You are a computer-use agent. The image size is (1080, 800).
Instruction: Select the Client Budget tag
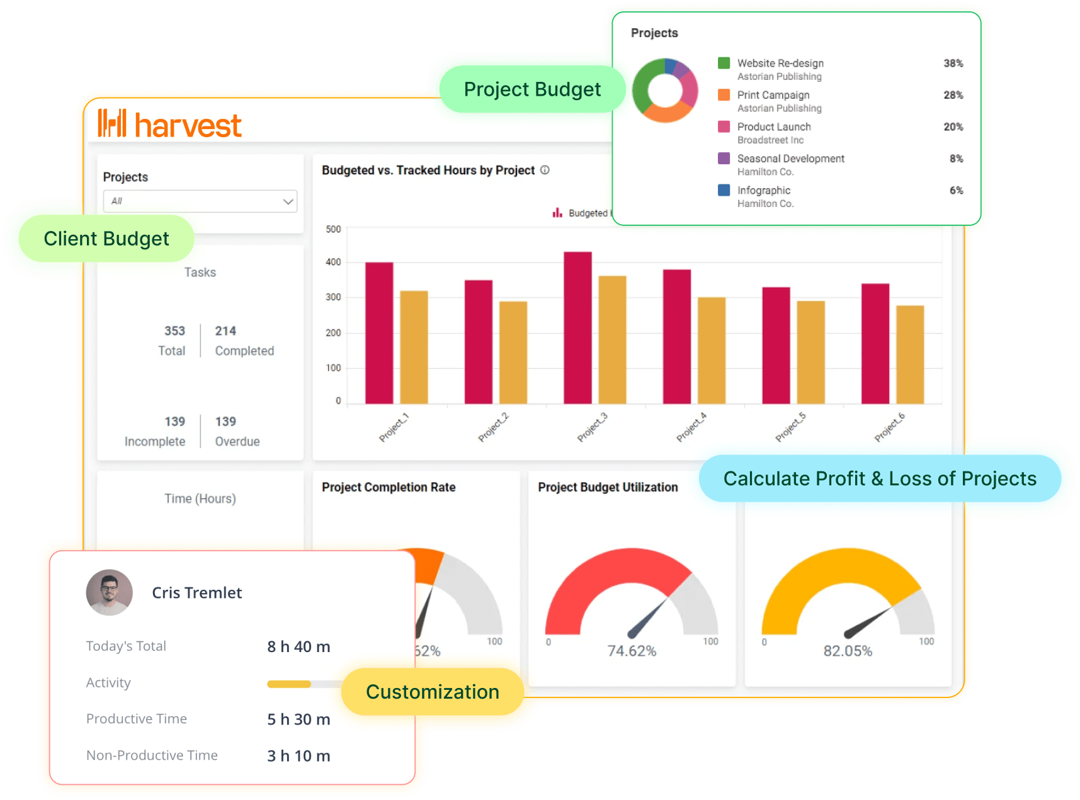coord(106,239)
